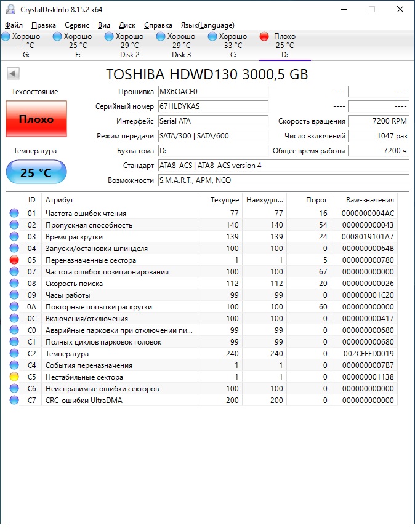Image resolution: width=415 pixels, height=531 pixels.
Task: Select the CRC-ошибки UltraDMA attribute name
Action: pyautogui.click(x=84, y=401)
